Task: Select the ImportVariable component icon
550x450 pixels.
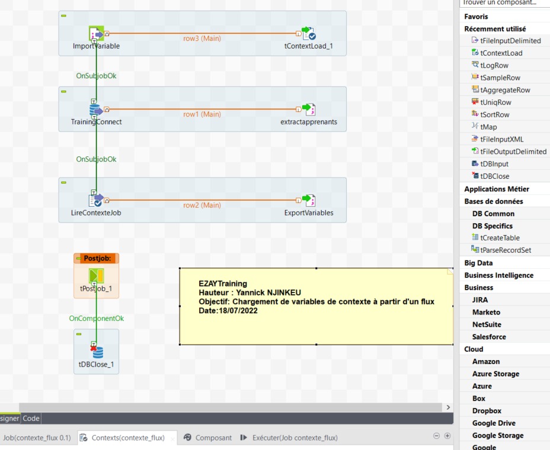Action: click(96, 34)
